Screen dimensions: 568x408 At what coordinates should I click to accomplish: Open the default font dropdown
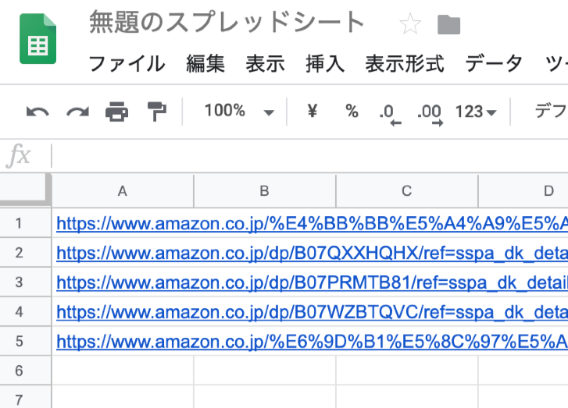pyautogui.click(x=551, y=111)
